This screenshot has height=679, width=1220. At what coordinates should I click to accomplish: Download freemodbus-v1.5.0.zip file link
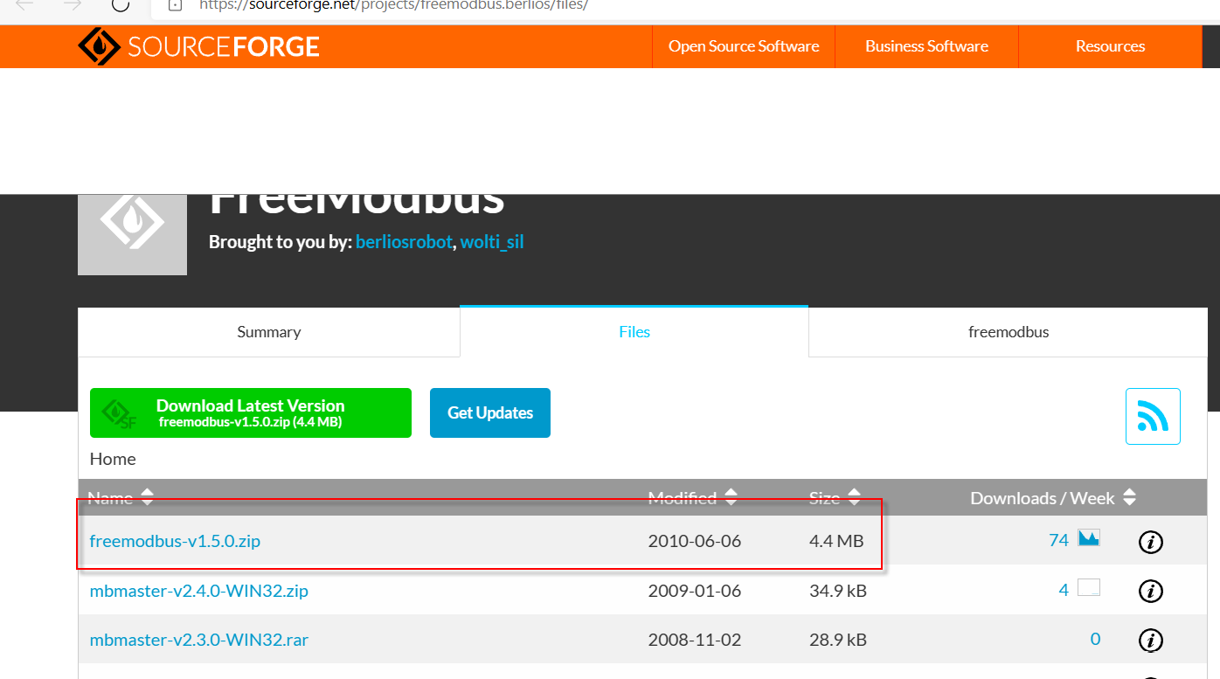tap(175, 541)
